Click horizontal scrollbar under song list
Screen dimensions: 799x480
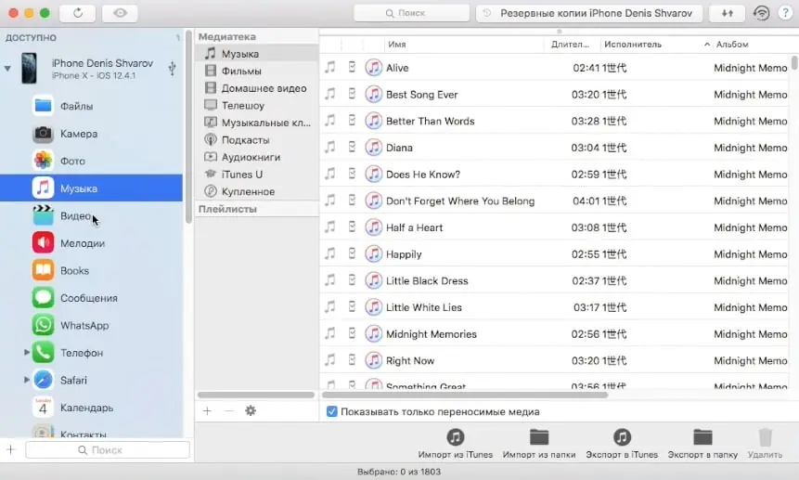(x=465, y=395)
